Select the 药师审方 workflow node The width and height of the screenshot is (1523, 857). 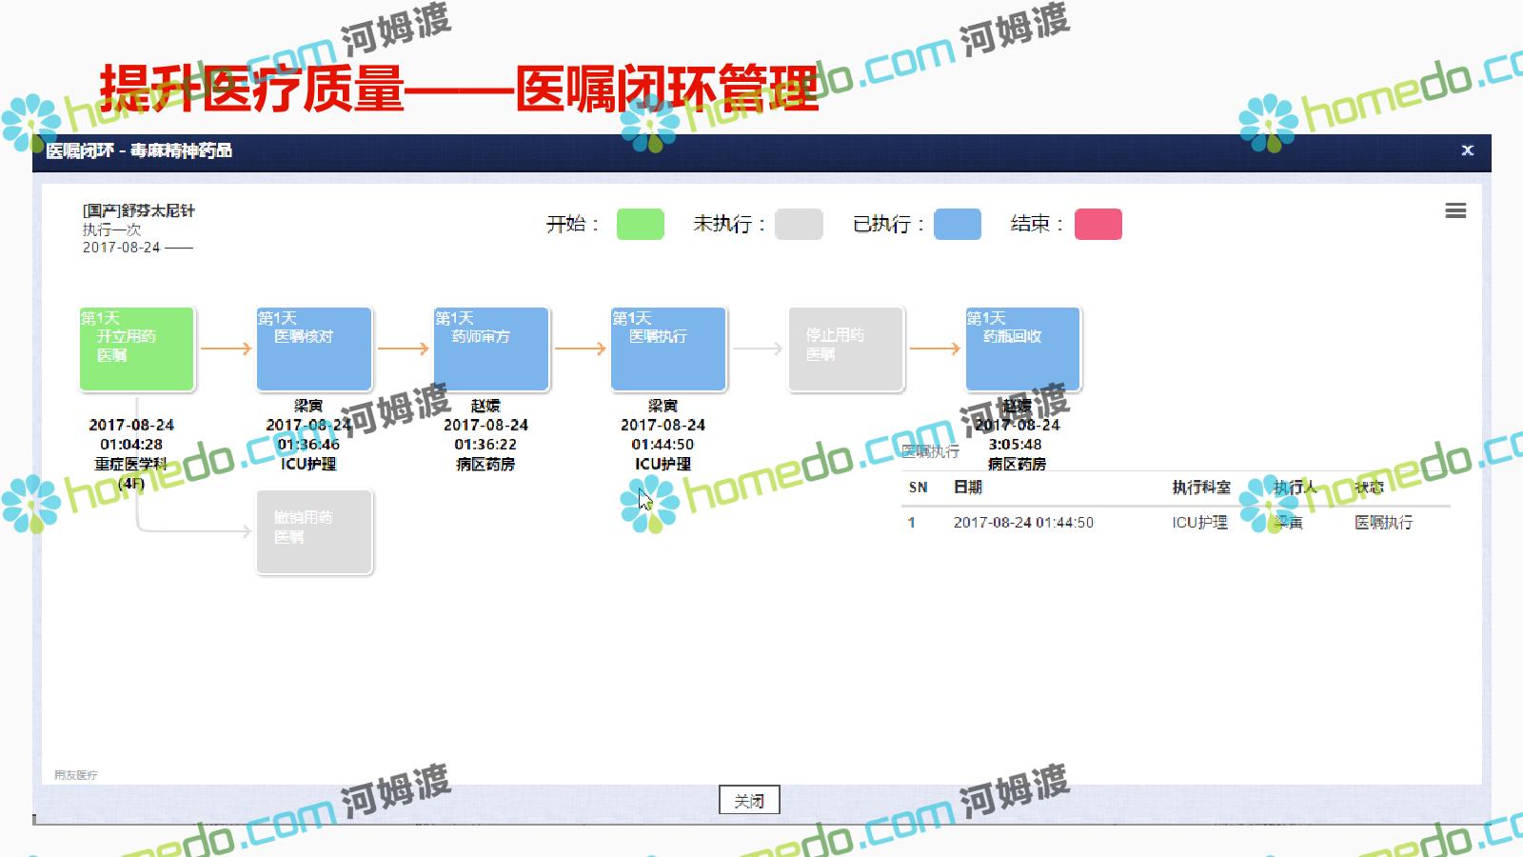491,349
